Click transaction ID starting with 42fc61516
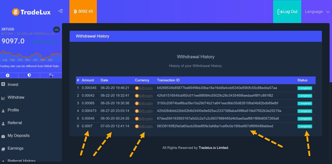332x164 pixels. [x=215, y=95]
